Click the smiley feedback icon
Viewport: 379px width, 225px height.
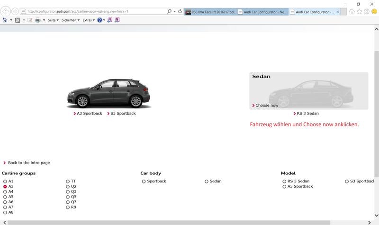(374, 11)
